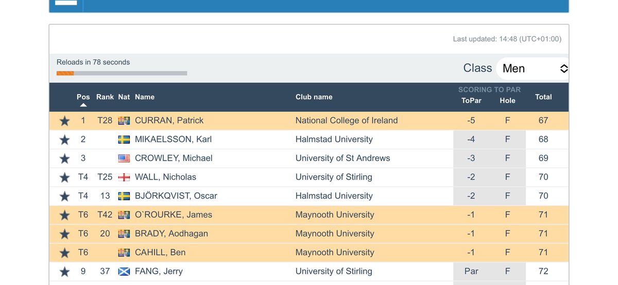Sort by Club name column header
Image resolution: width=618 pixels, height=285 pixels.
(x=314, y=97)
